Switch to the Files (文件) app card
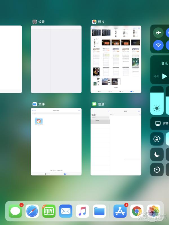 pyautogui.click(x=56, y=142)
